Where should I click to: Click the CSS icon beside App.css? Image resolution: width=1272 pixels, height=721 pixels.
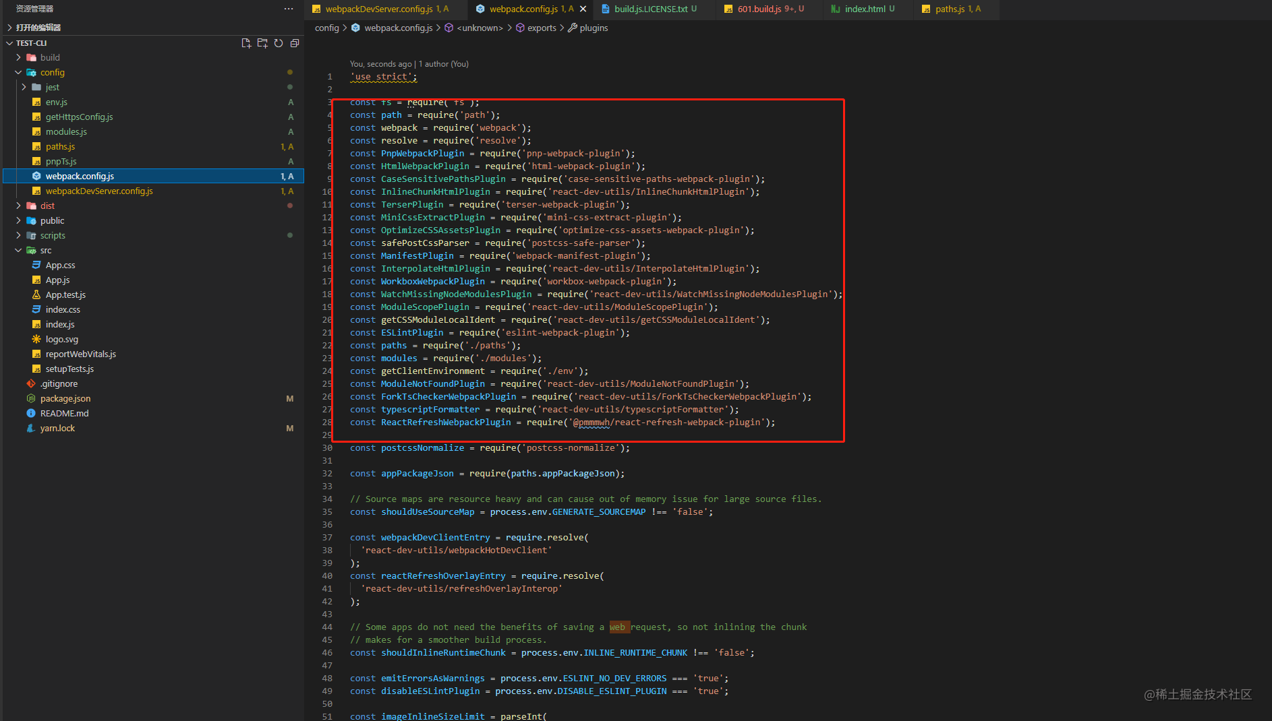point(36,265)
